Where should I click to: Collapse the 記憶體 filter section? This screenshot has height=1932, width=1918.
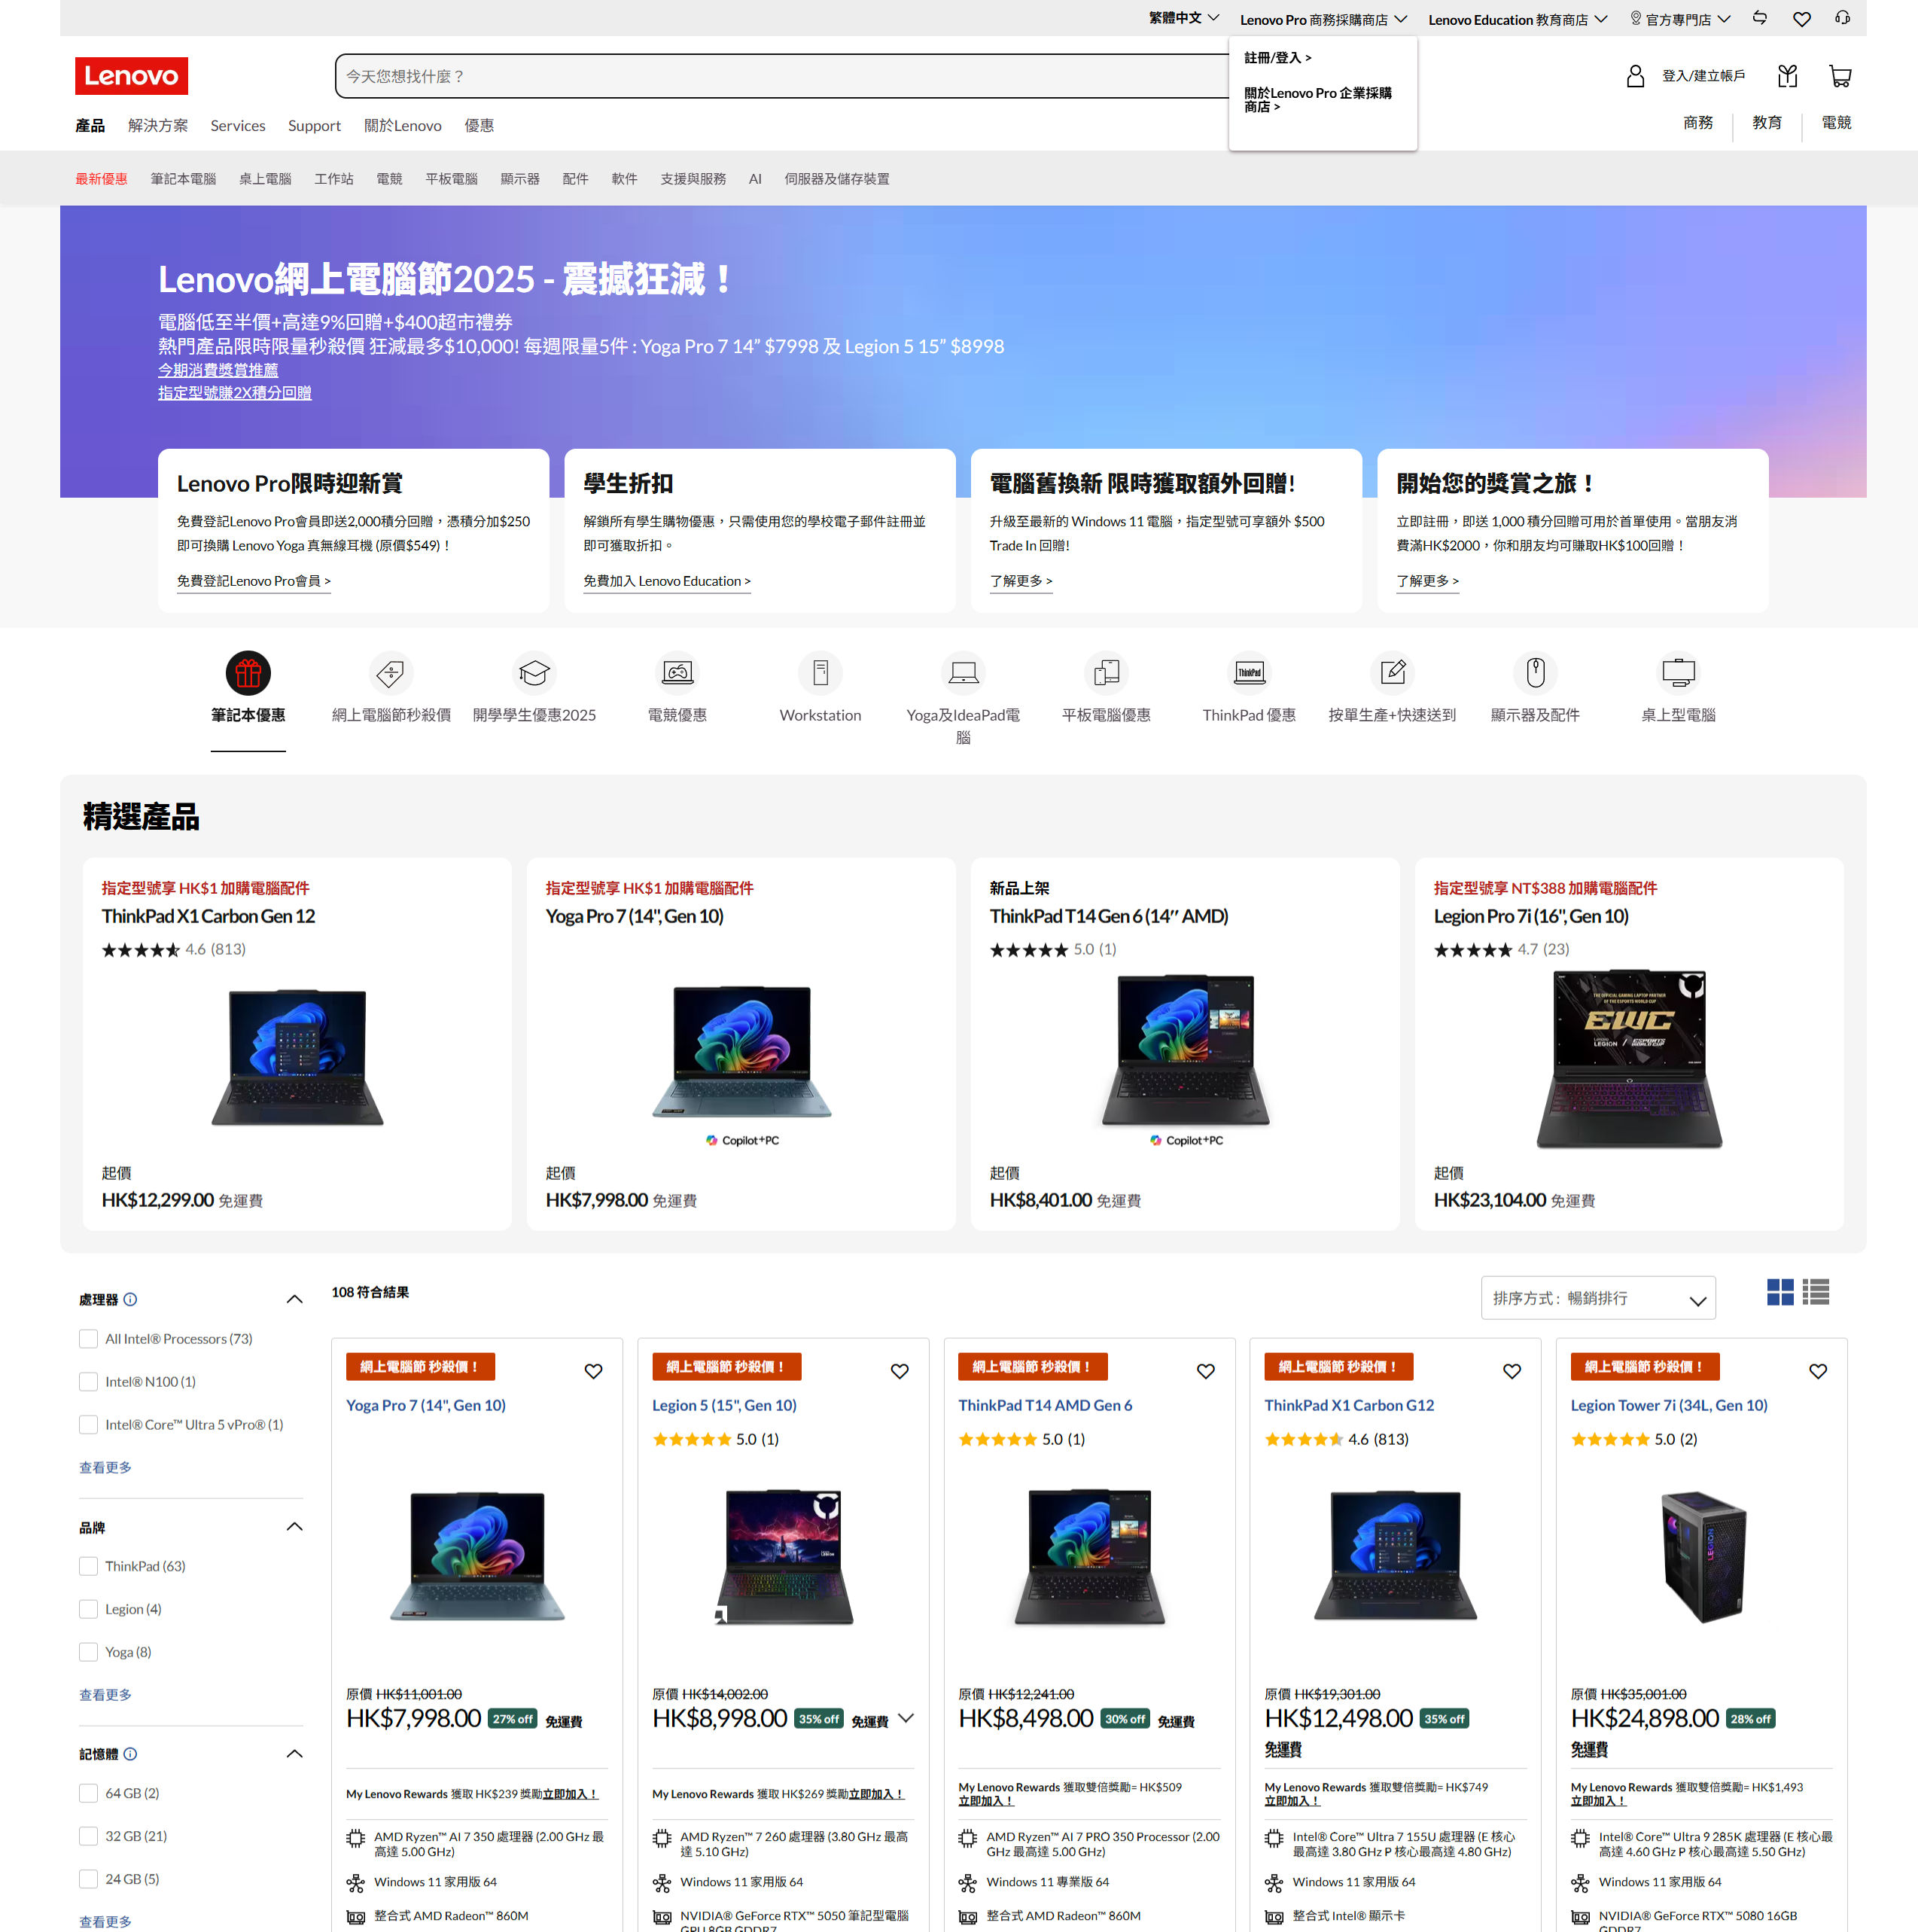tap(294, 1753)
